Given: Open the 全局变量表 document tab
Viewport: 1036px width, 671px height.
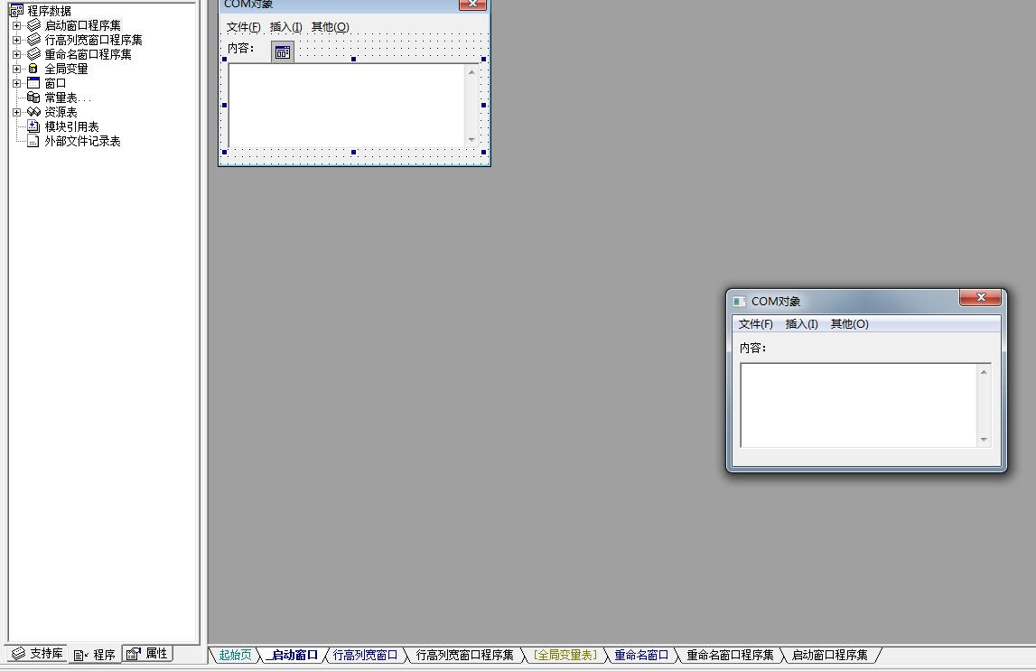Looking at the screenshot, I should tap(565, 656).
